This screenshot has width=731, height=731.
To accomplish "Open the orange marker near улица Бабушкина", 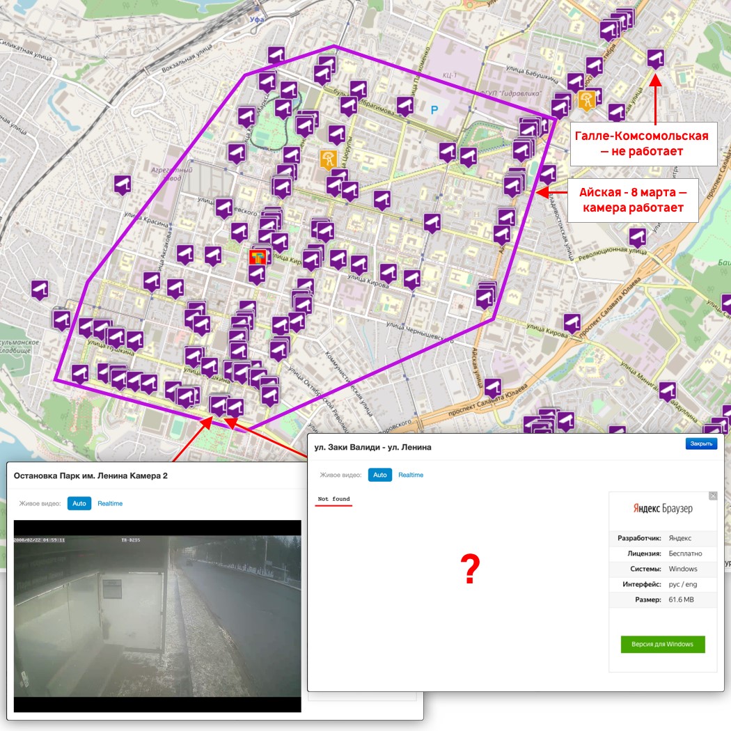I will [x=586, y=100].
